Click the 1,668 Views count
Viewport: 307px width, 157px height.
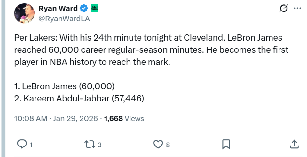(124, 119)
